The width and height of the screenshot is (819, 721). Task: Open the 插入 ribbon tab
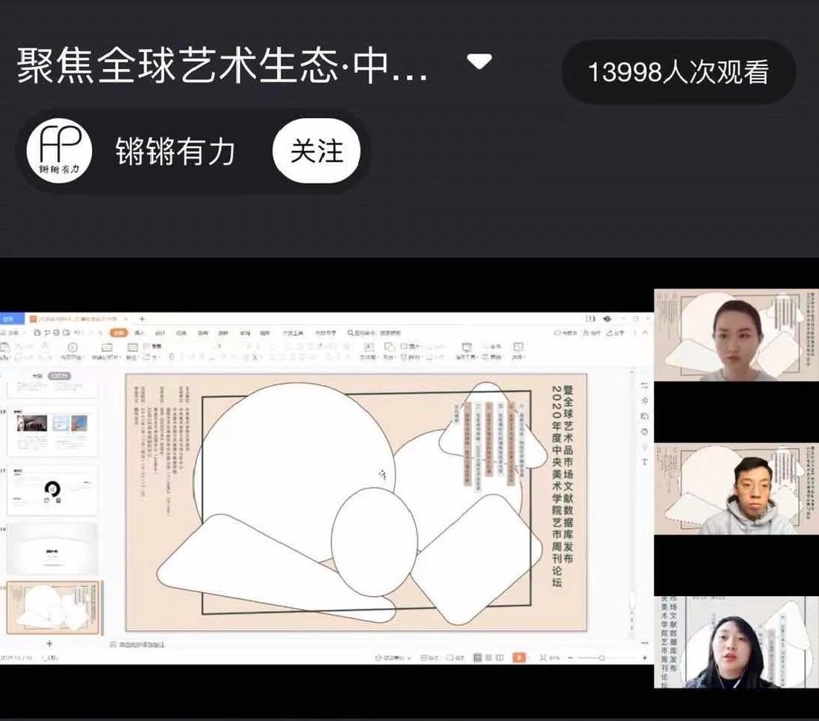[x=140, y=333]
